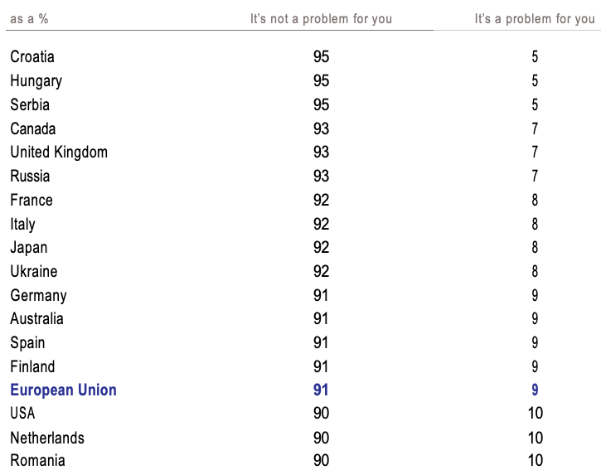
Task: Click the Australia country name
Action: pos(36,319)
